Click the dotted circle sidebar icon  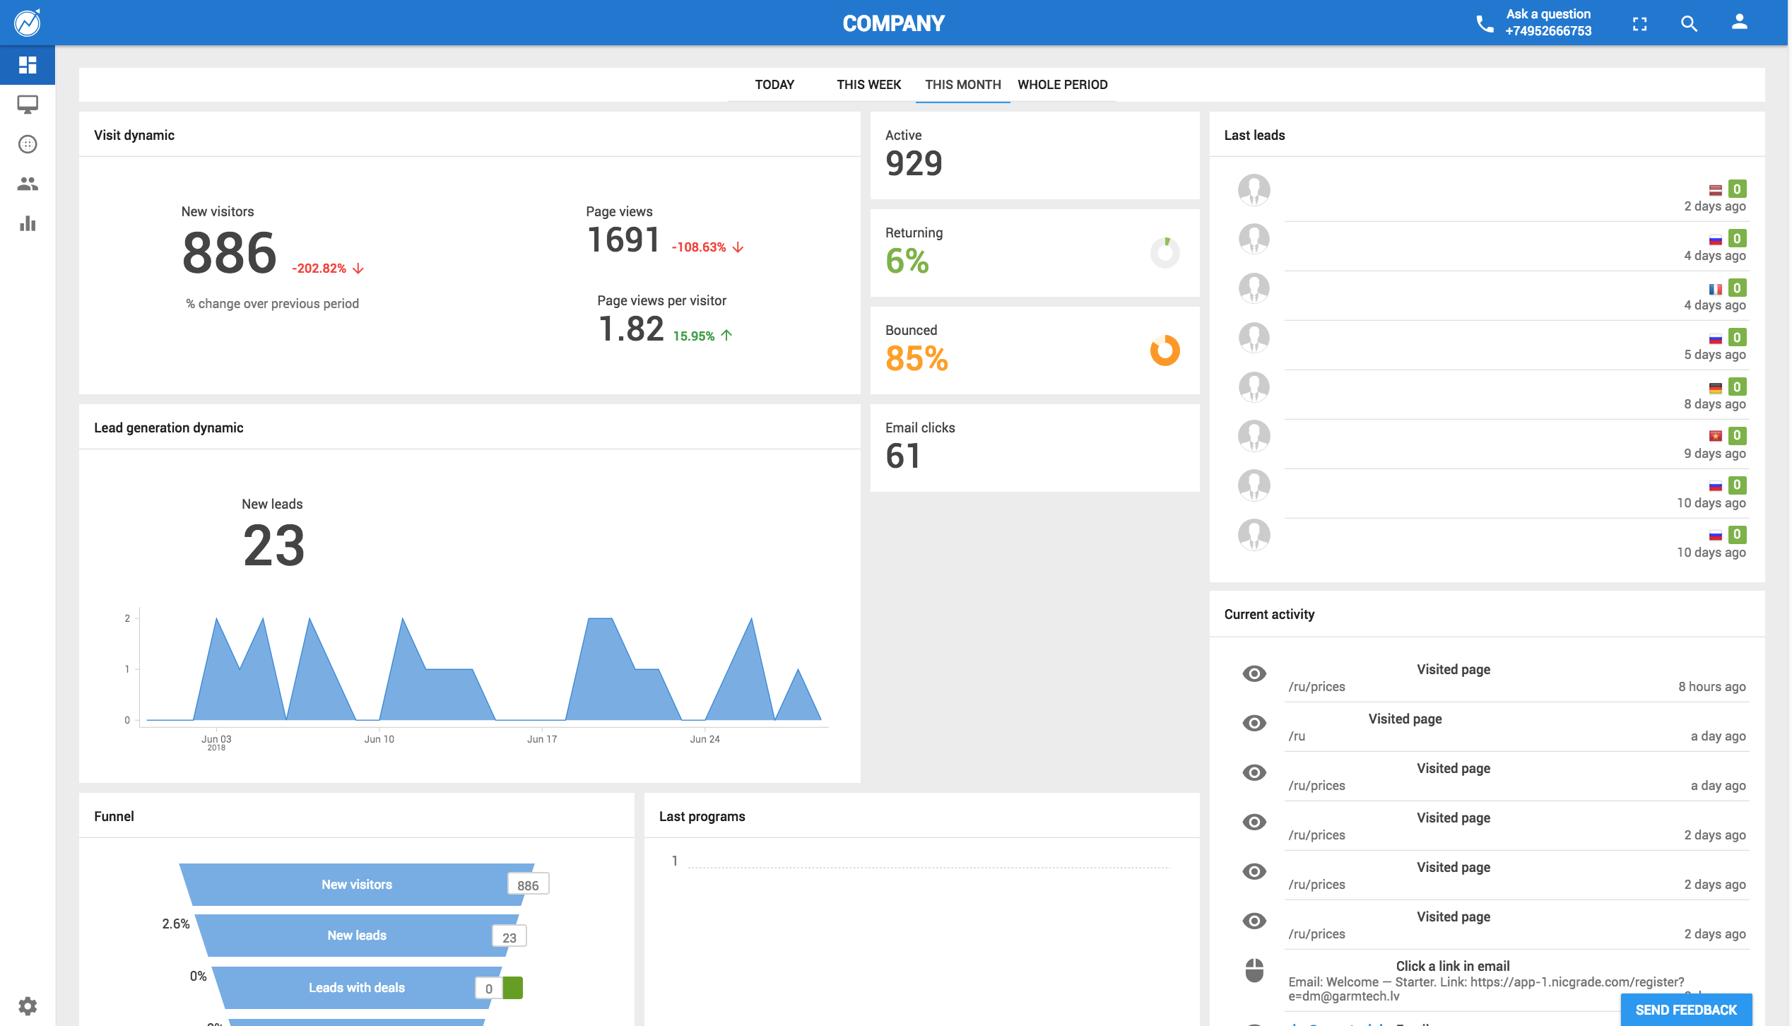(x=28, y=144)
